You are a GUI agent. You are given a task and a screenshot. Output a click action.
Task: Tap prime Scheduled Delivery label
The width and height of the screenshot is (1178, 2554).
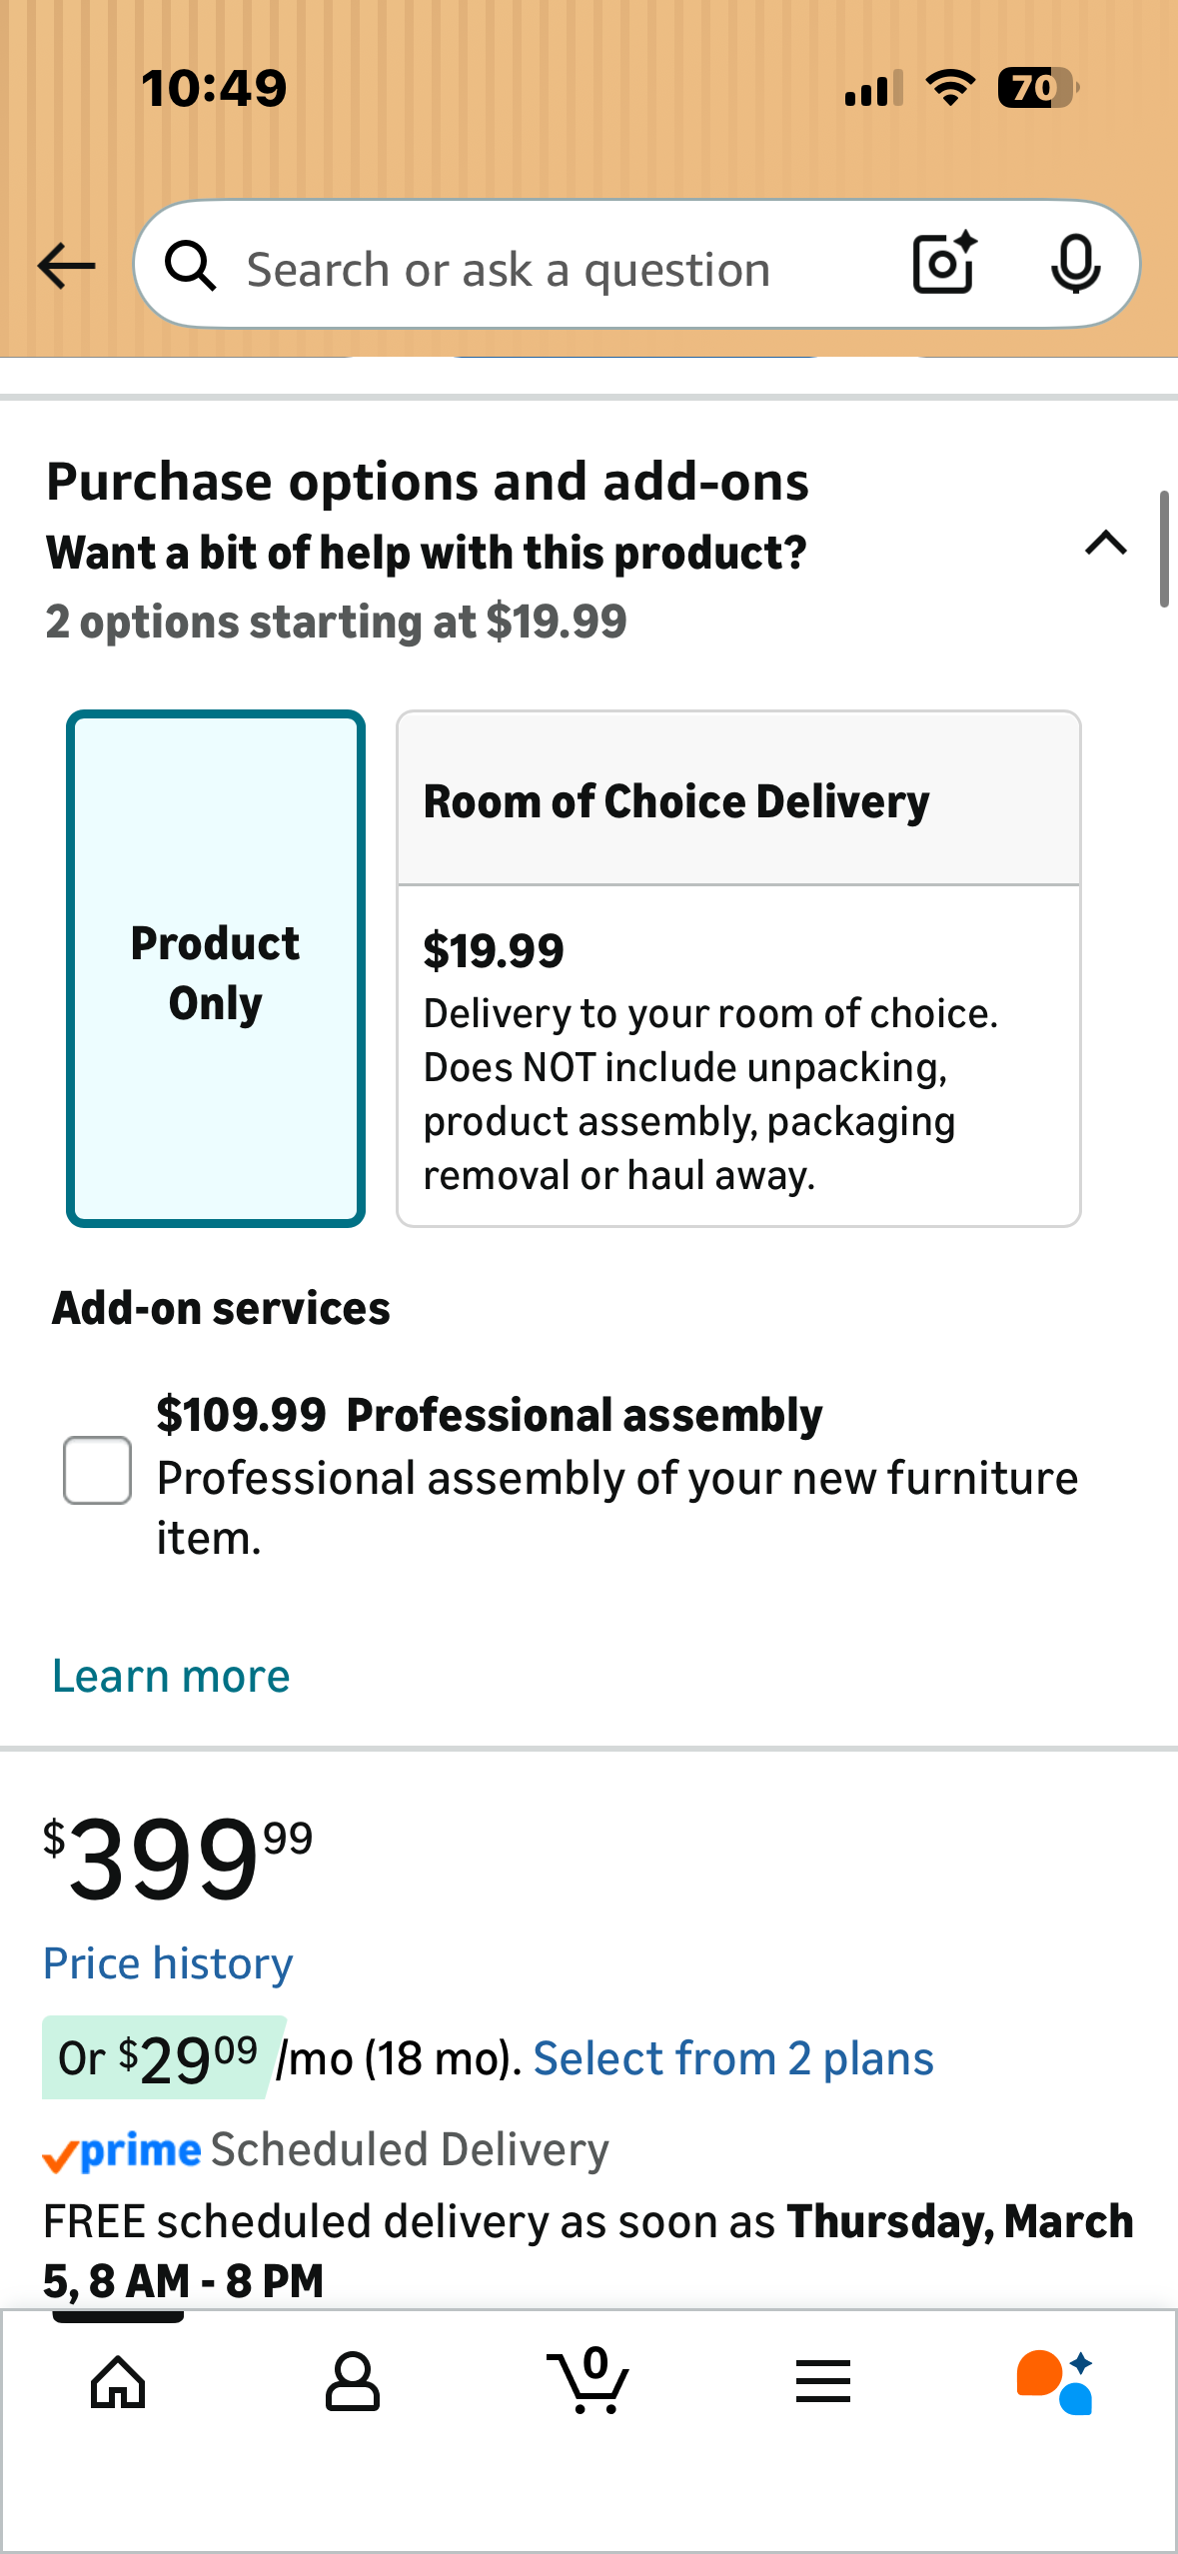tap(326, 2150)
